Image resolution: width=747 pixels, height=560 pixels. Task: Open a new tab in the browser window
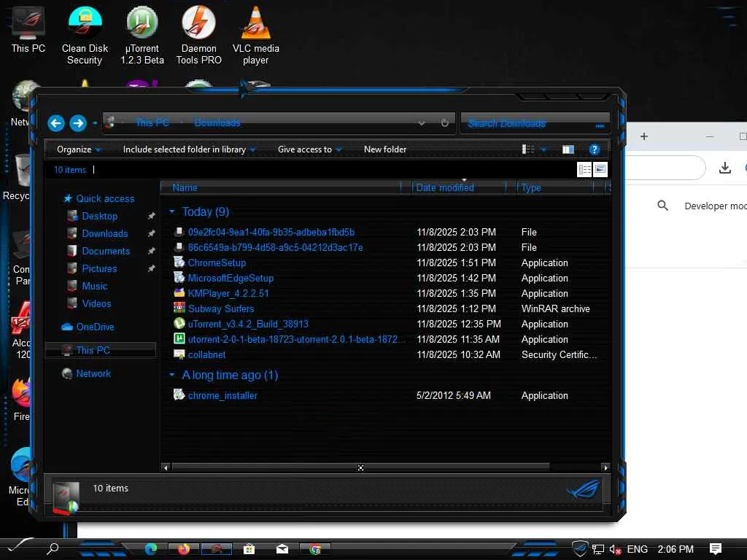point(644,136)
